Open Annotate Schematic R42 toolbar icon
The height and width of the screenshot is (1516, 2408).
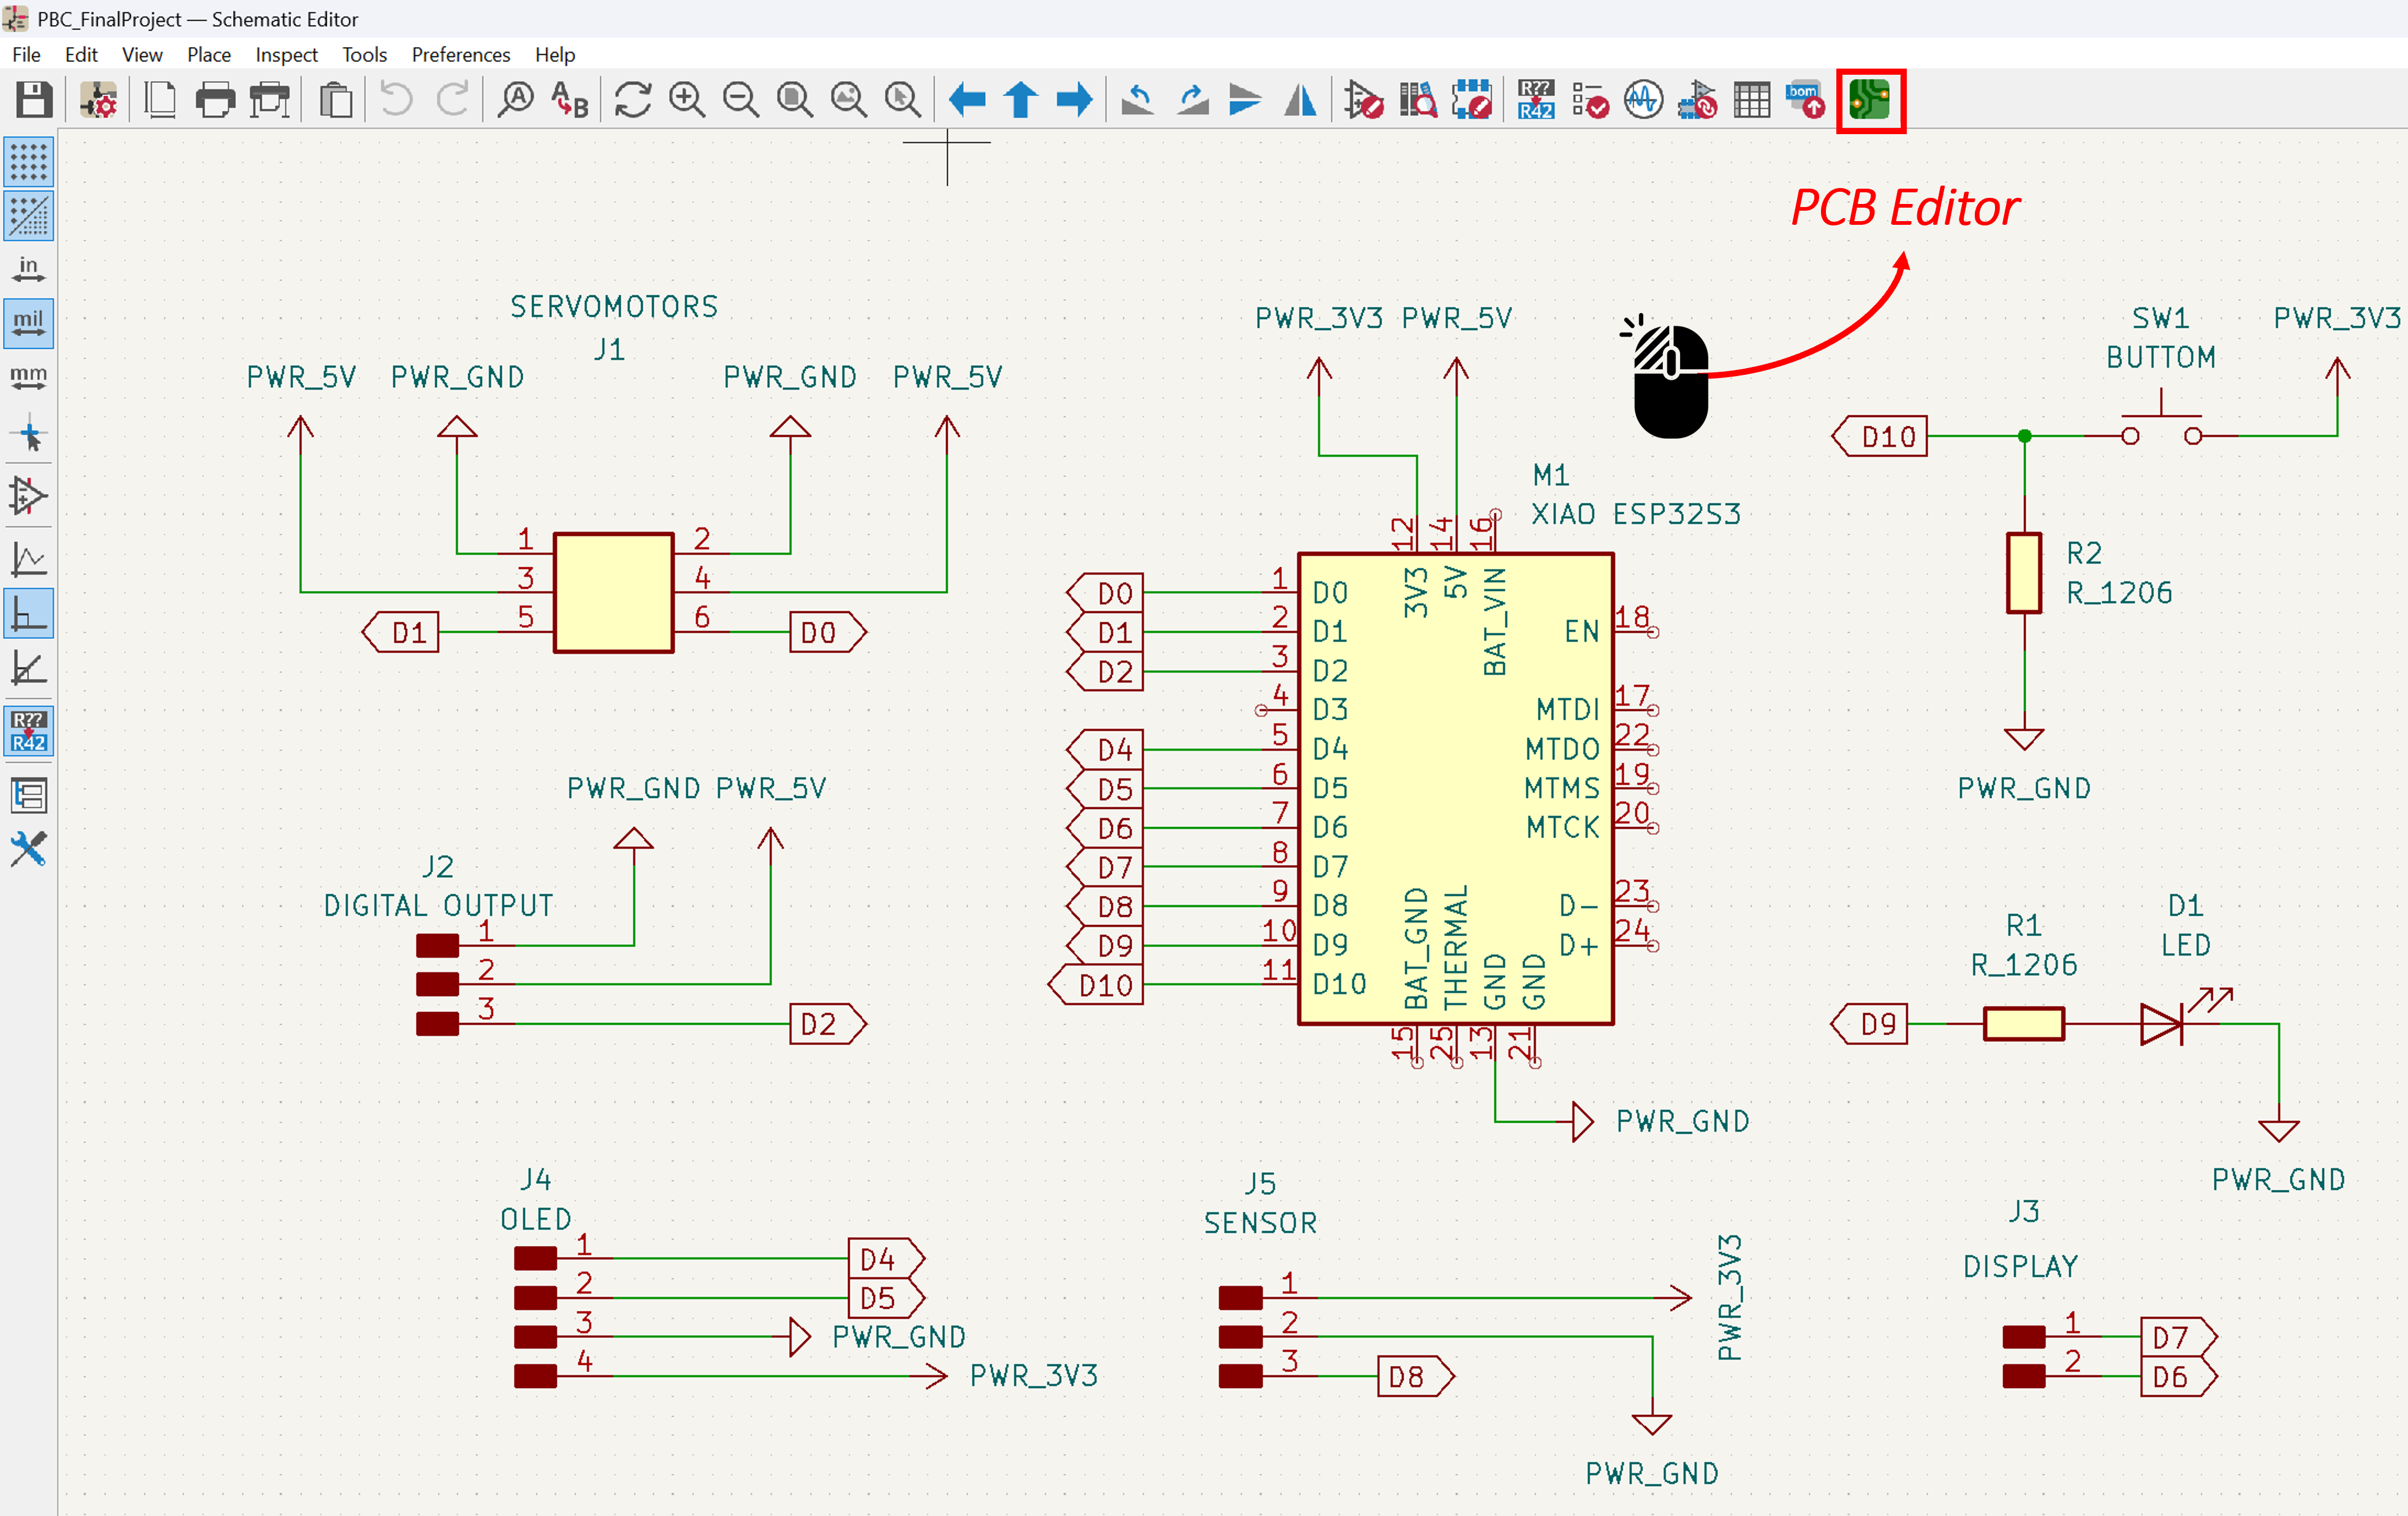click(x=1536, y=100)
